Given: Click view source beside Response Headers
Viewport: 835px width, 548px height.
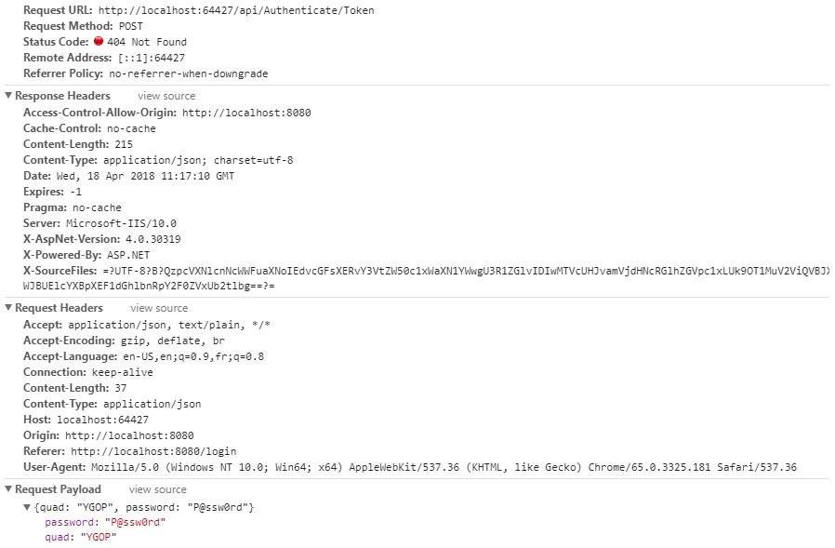Looking at the screenshot, I should point(166,96).
